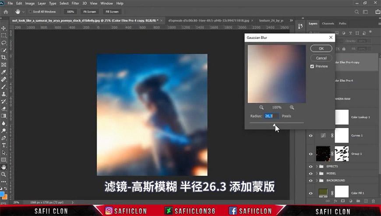The image size is (381, 216).
Task: Expand the EFFECTS group
Action: pyautogui.click(x=317, y=167)
